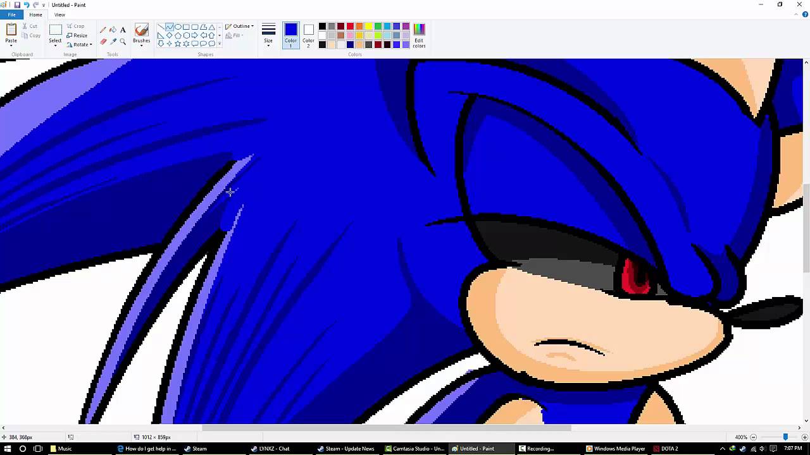This screenshot has height=455, width=810.
Task: Cut the selection to clipboard
Action: coord(29,27)
